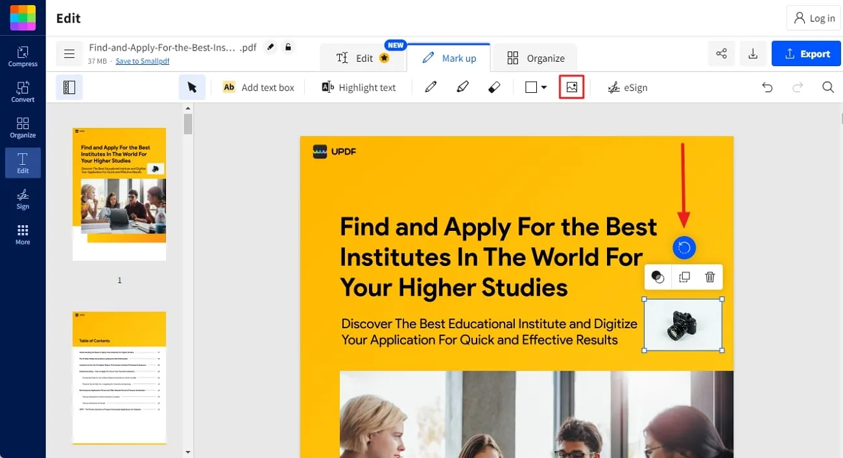
Task: Toggle the document lock
Action: pos(288,47)
